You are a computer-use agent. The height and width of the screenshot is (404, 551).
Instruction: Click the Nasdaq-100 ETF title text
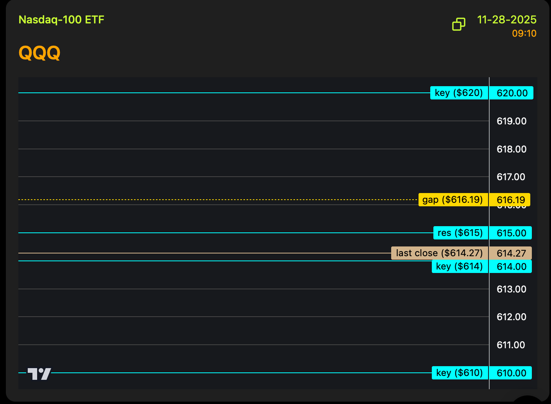click(x=61, y=20)
